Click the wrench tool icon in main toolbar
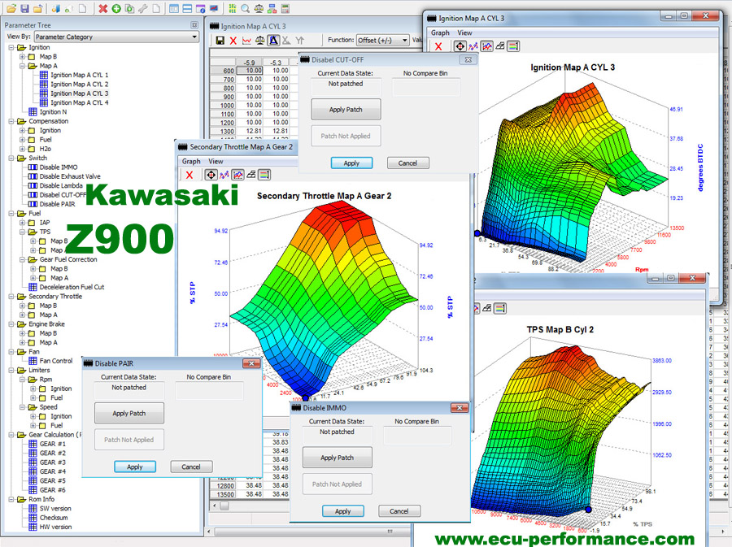This screenshot has width=732, height=547. pyautogui.click(x=143, y=8)
